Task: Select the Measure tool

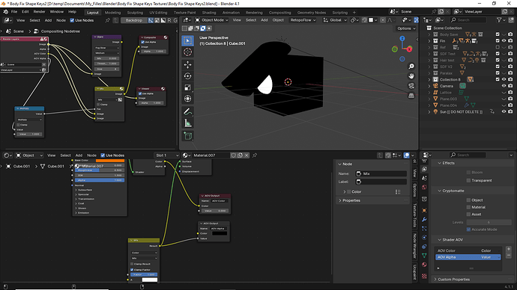Action: pyautogui.click(x=187, y=123)
